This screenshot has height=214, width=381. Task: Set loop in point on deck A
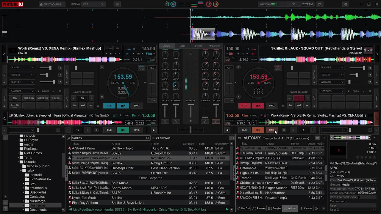74,105
